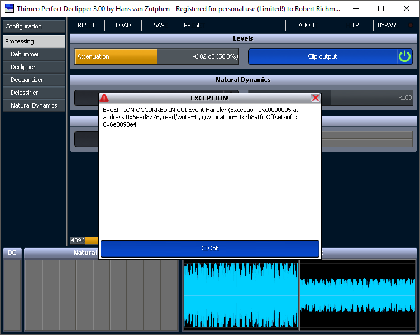
Task: Open the LOAD menu item
Action: coord(123,25)
